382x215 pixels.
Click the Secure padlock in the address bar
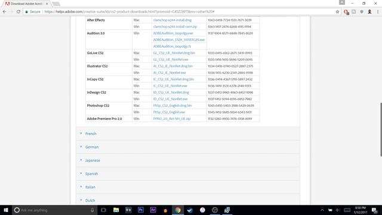(26, 11)
